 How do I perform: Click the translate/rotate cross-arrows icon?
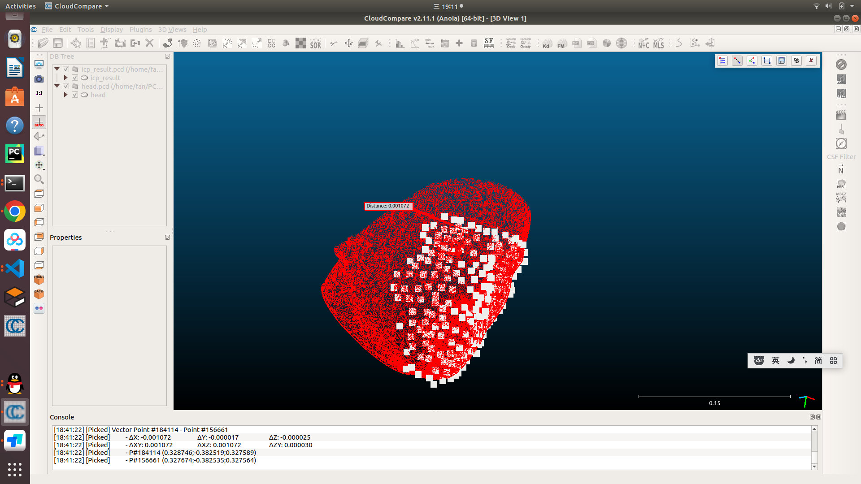tap(348, 43)
